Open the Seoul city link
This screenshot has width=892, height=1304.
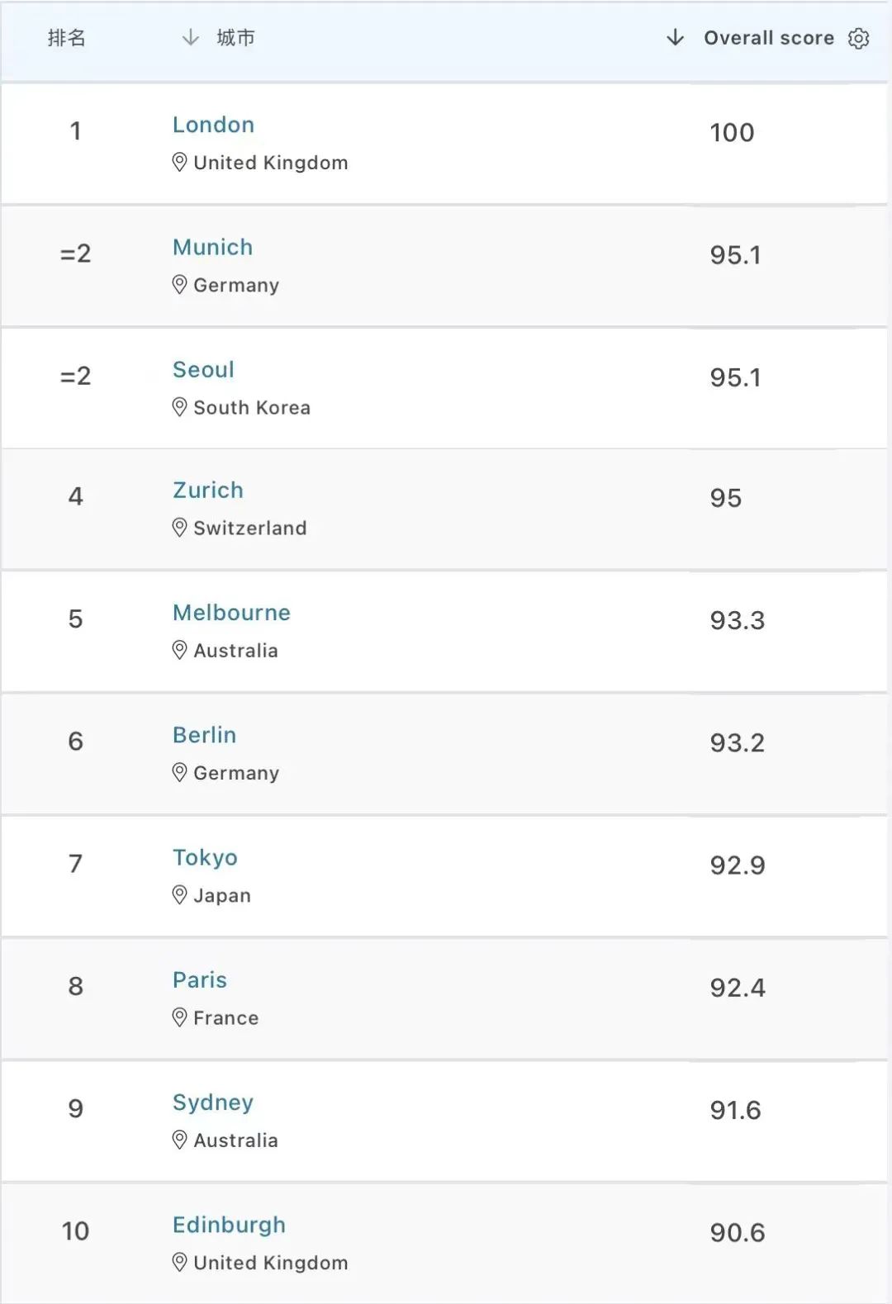coord(203,369)
